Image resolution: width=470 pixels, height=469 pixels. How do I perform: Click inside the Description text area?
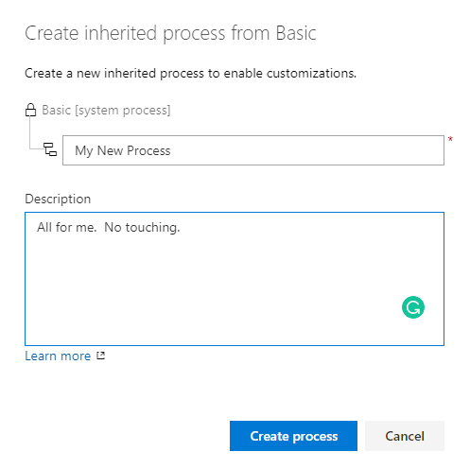235,279
